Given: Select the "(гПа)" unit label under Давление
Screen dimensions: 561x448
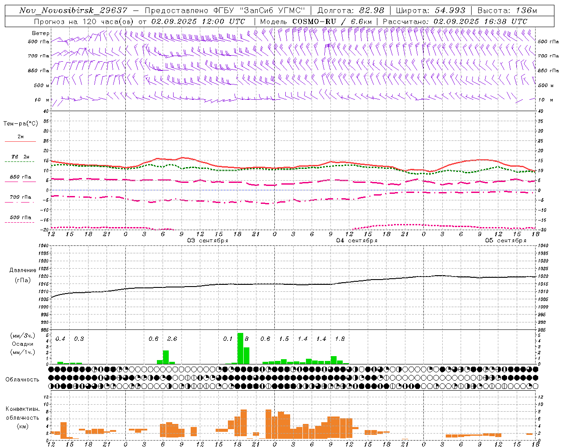Looking at the screenshot, I should click(23, 280).
